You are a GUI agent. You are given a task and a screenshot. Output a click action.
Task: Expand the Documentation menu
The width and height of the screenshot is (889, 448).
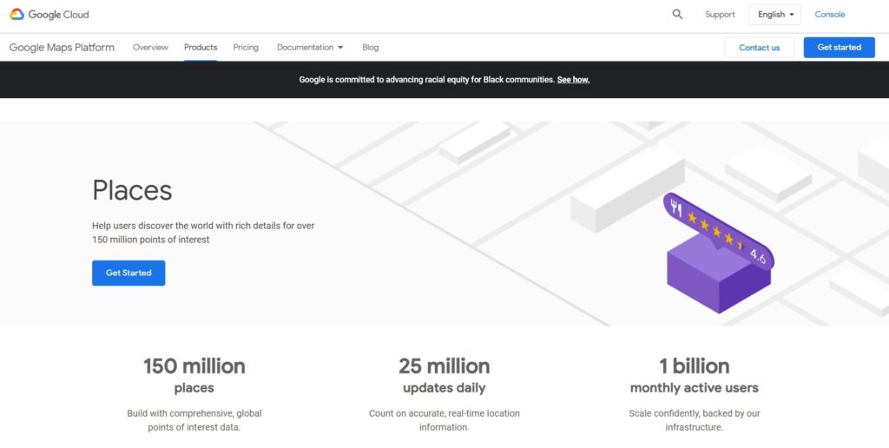pos(310,48)
